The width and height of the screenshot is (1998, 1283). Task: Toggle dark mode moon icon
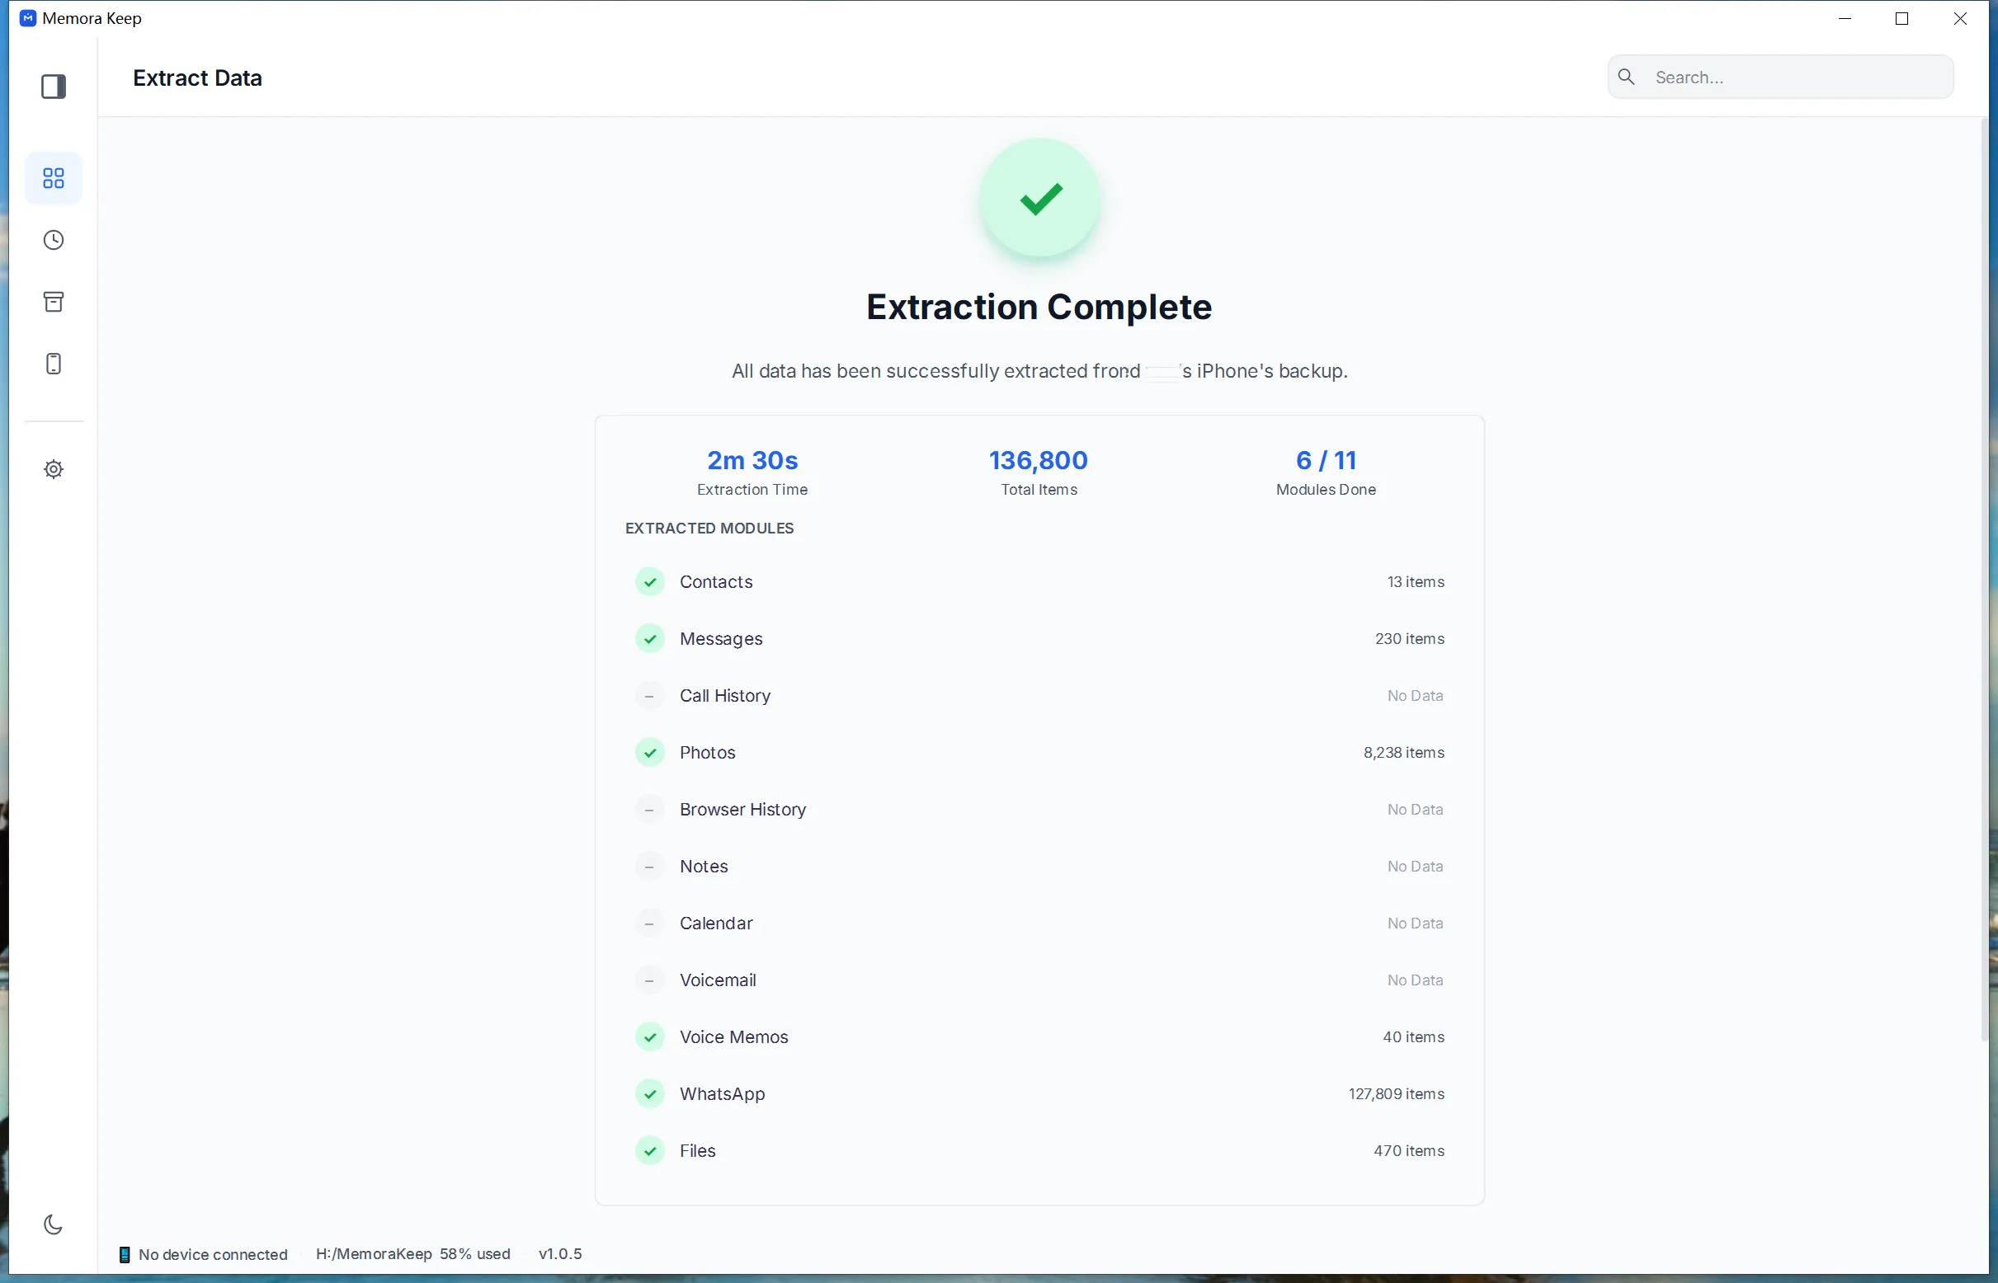coord(54,1224)
